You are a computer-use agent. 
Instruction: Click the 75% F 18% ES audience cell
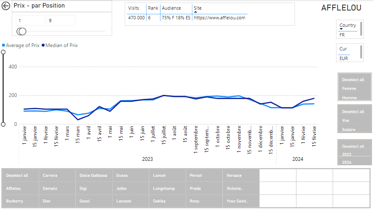[x=176, y=18]
